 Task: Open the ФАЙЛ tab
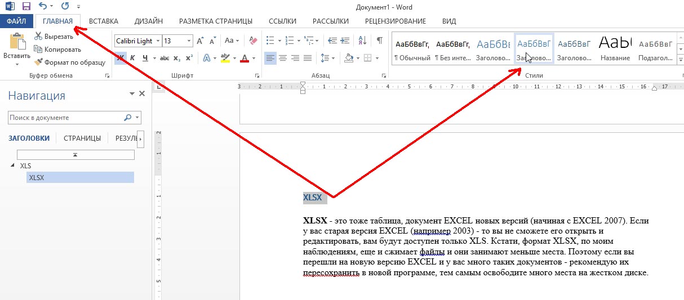(16, 21)
